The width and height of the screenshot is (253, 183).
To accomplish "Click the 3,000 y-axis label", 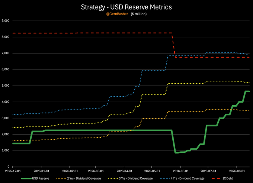I will pos(6,118).
